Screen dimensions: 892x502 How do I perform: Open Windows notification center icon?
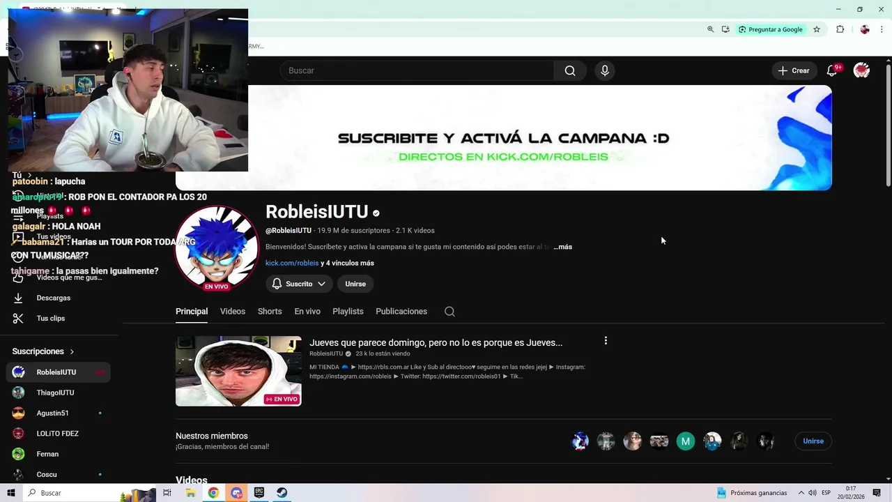click(877, 493)
